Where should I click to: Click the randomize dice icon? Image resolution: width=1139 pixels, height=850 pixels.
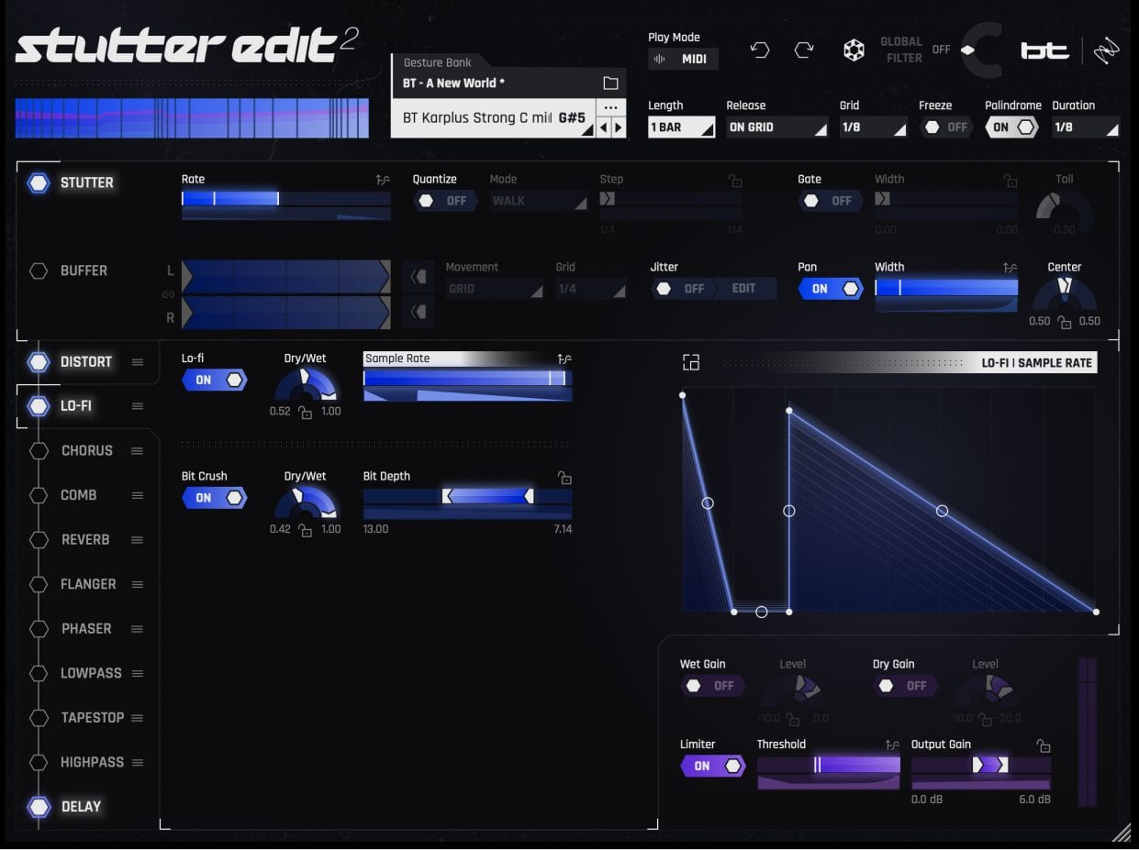[854, 50]
